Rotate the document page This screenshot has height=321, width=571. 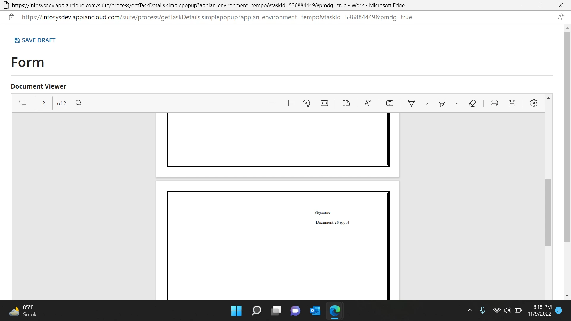click(306, 103)
